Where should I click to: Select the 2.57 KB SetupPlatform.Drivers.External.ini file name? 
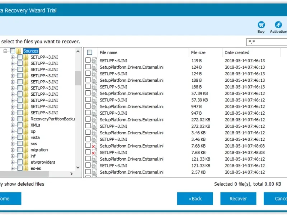click(x=132, y=172)
